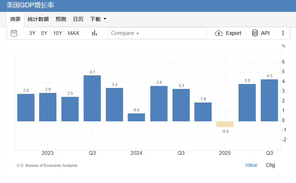The height and width of the screenshot is (183, 296).
Task: Click U.S. Bureau of Economic Analysis source
Action: click(x=47, y=165)
